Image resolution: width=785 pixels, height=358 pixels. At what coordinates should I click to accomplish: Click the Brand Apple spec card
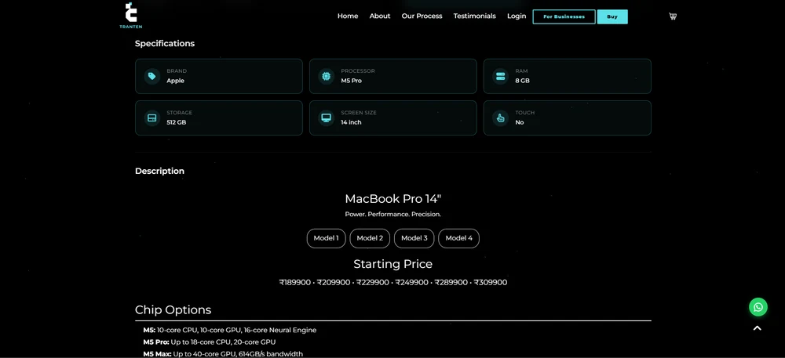pos(219,76)
